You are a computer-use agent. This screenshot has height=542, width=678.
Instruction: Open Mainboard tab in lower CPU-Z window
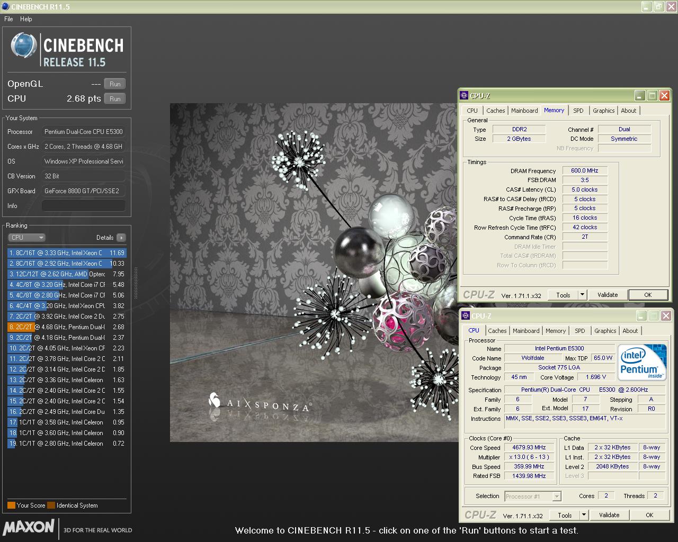[x=526, y=331]
